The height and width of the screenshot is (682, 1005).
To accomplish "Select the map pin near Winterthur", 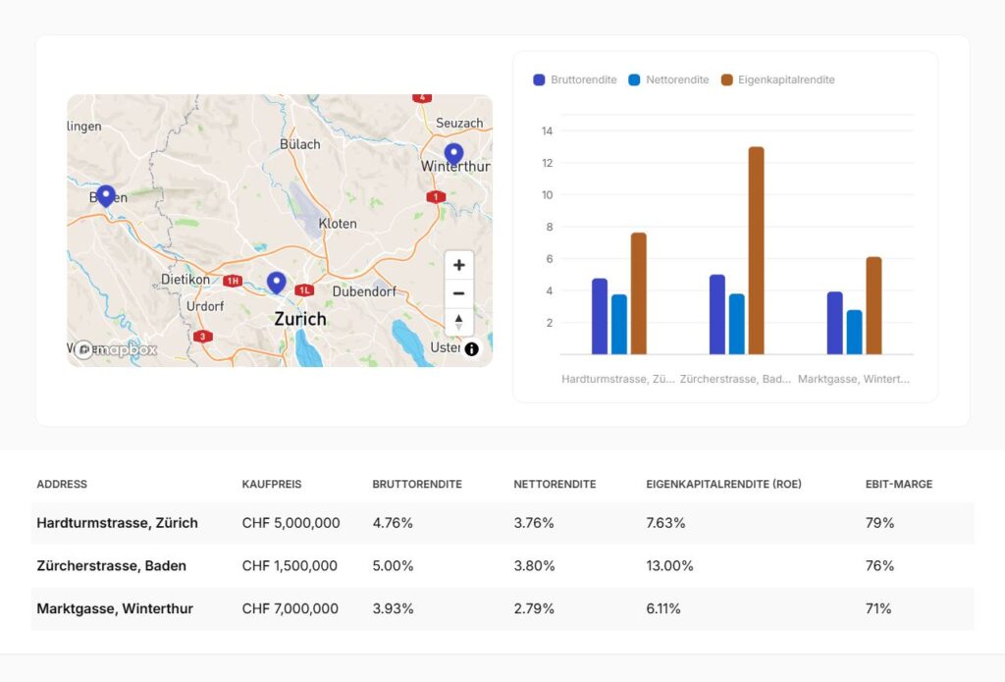I will coord(453,154).
